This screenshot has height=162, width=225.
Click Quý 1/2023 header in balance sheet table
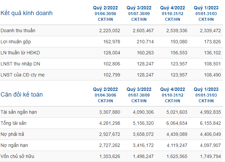[206, 89]
